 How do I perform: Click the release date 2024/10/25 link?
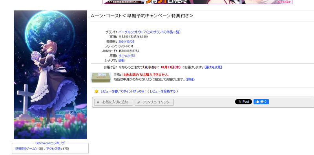point(126,42)
